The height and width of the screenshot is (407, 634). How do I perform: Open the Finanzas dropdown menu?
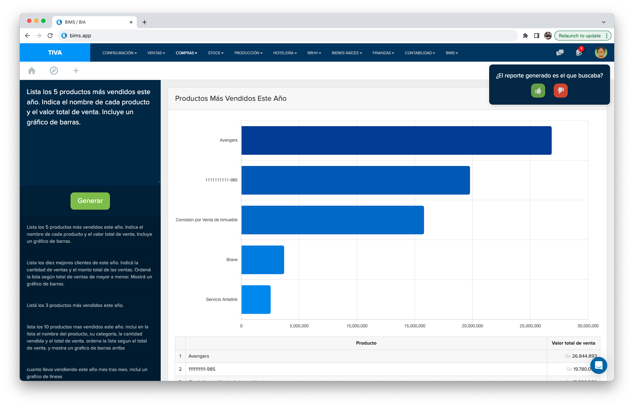(x=383, y=53)
